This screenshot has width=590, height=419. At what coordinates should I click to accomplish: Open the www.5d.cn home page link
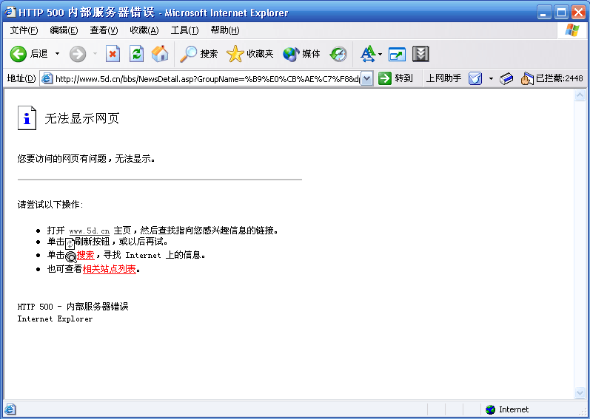pyautogui.click(x=90, y=231)
